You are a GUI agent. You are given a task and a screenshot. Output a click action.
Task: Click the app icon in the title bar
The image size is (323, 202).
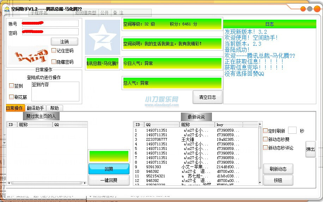(x=7, y=9)
